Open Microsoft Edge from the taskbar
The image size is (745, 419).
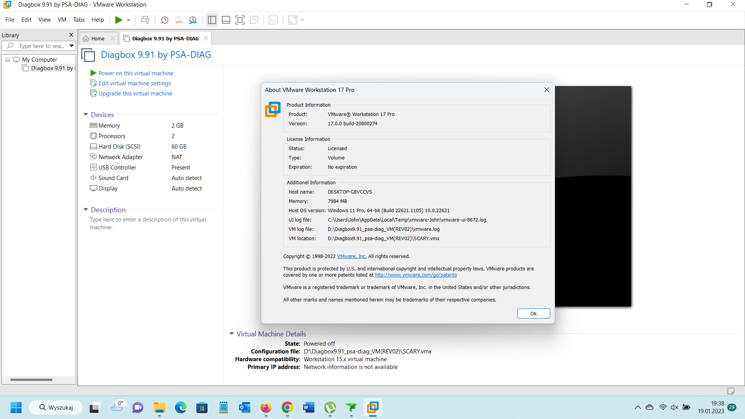[x=180, y=408]
